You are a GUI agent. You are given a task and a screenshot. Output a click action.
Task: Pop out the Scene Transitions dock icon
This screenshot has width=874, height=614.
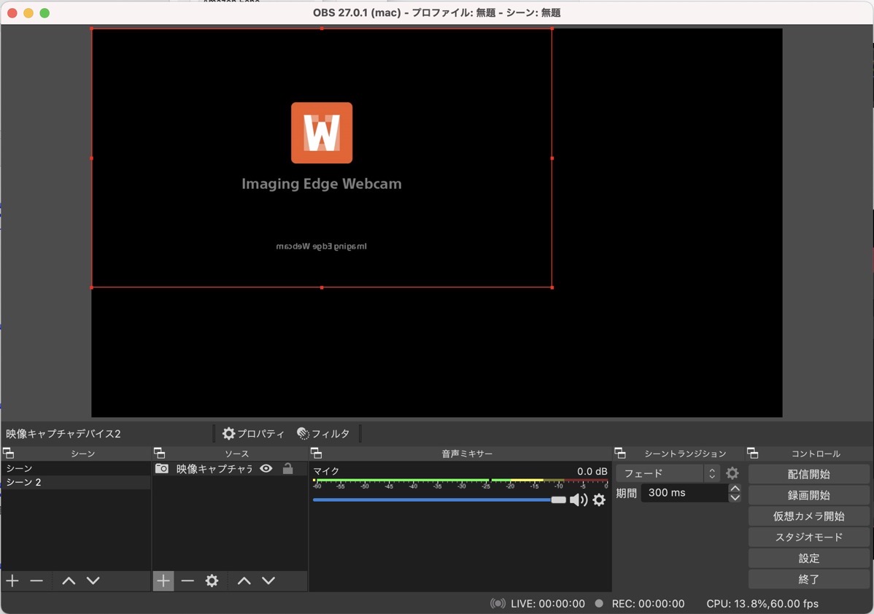[620, 453]
